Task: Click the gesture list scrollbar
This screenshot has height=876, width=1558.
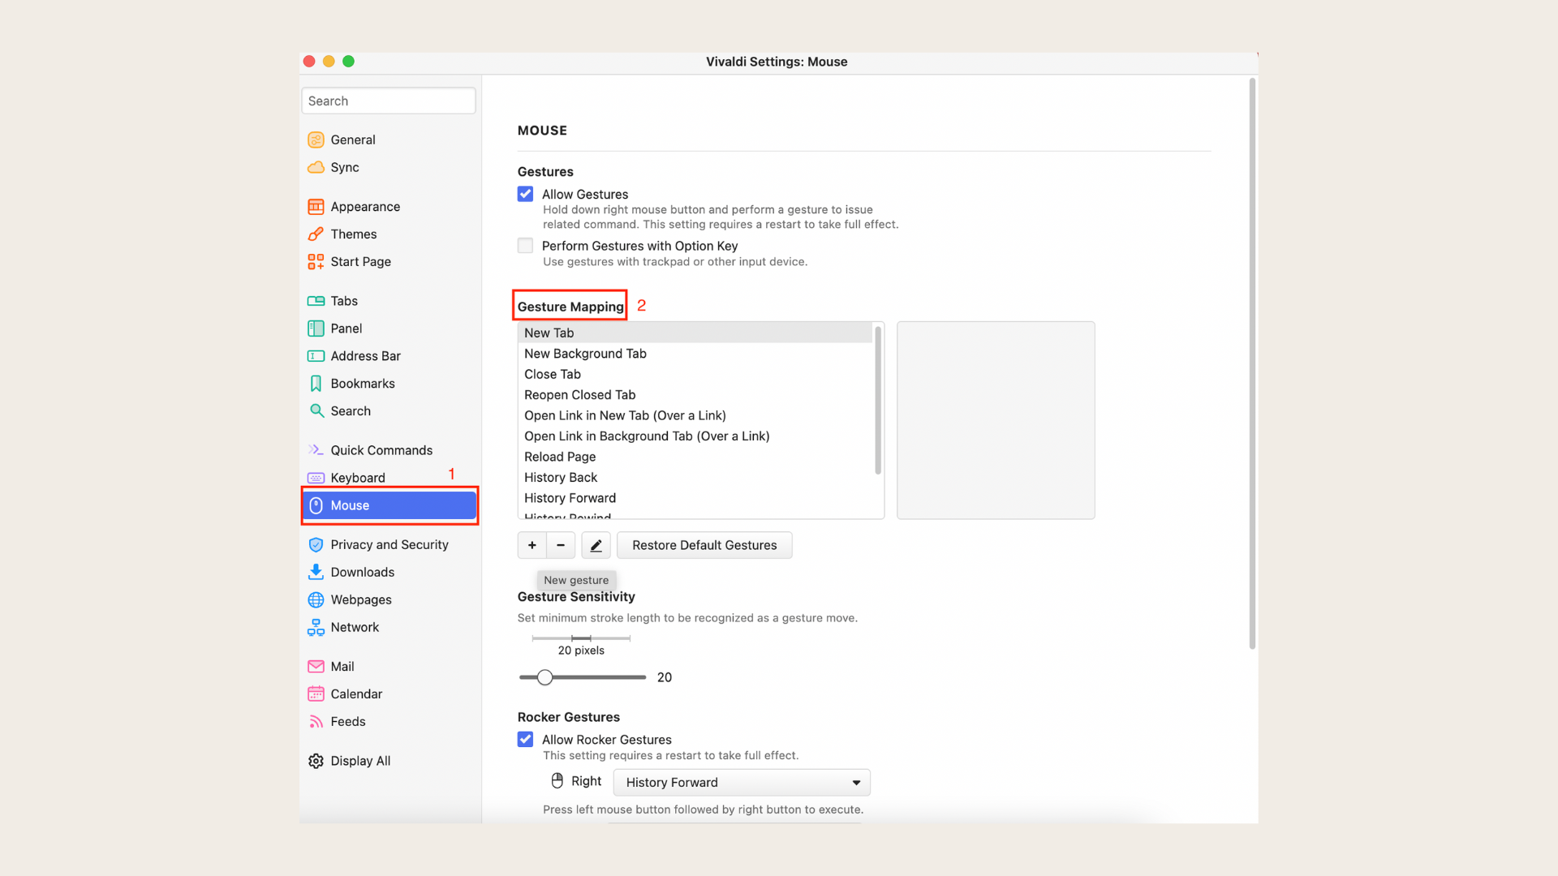Action: pyautogui.click(x=878, y=401)
